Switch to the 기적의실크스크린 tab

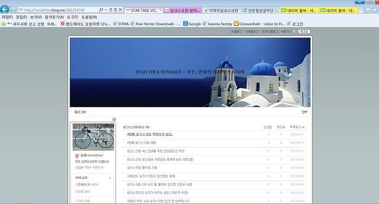[x=222, y=11]
